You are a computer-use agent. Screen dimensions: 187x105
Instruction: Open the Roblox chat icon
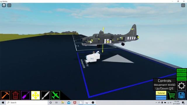9,5
